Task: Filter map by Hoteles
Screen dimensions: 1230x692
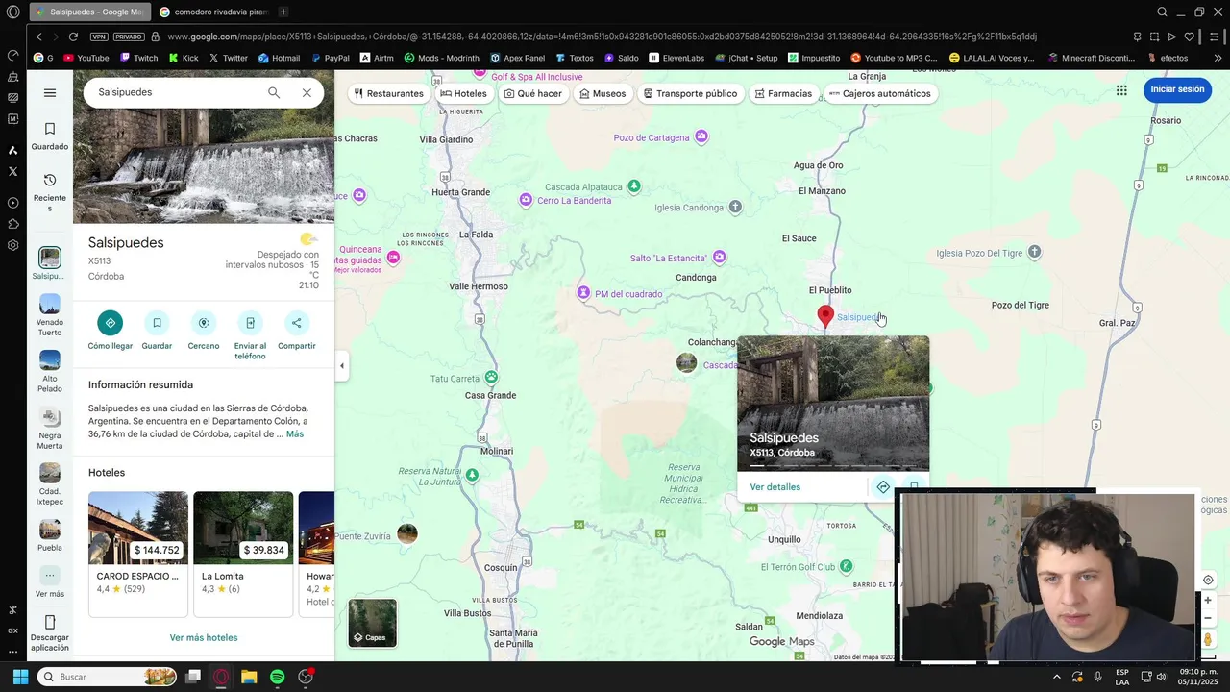Action: pos(463,93)
